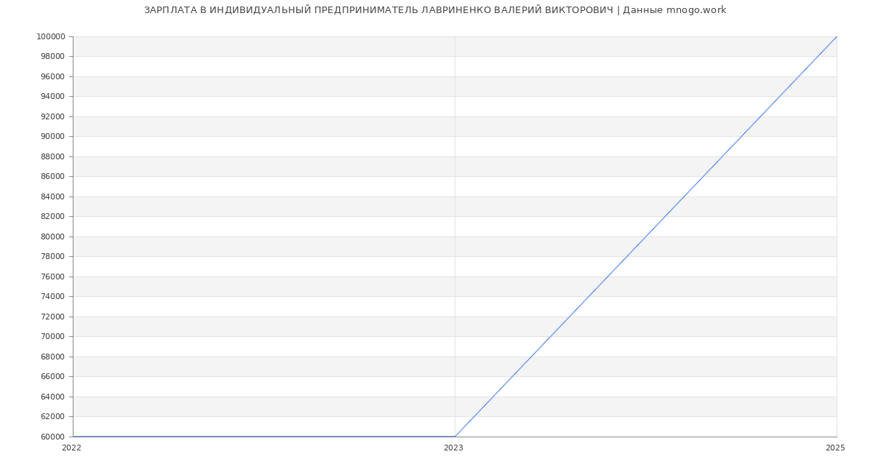Select the 2023 data point where the line starts rising
This screenshot has width=873, height=473.
[x=455, y=437]
